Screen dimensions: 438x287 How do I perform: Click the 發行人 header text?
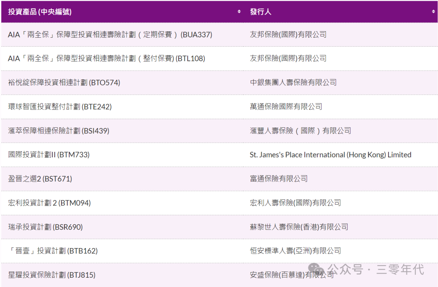(x=260, y=12)
